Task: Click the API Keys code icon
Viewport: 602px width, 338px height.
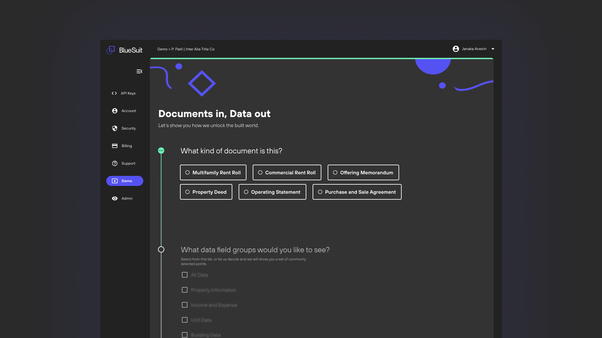Action: click(x=114, y=93)
